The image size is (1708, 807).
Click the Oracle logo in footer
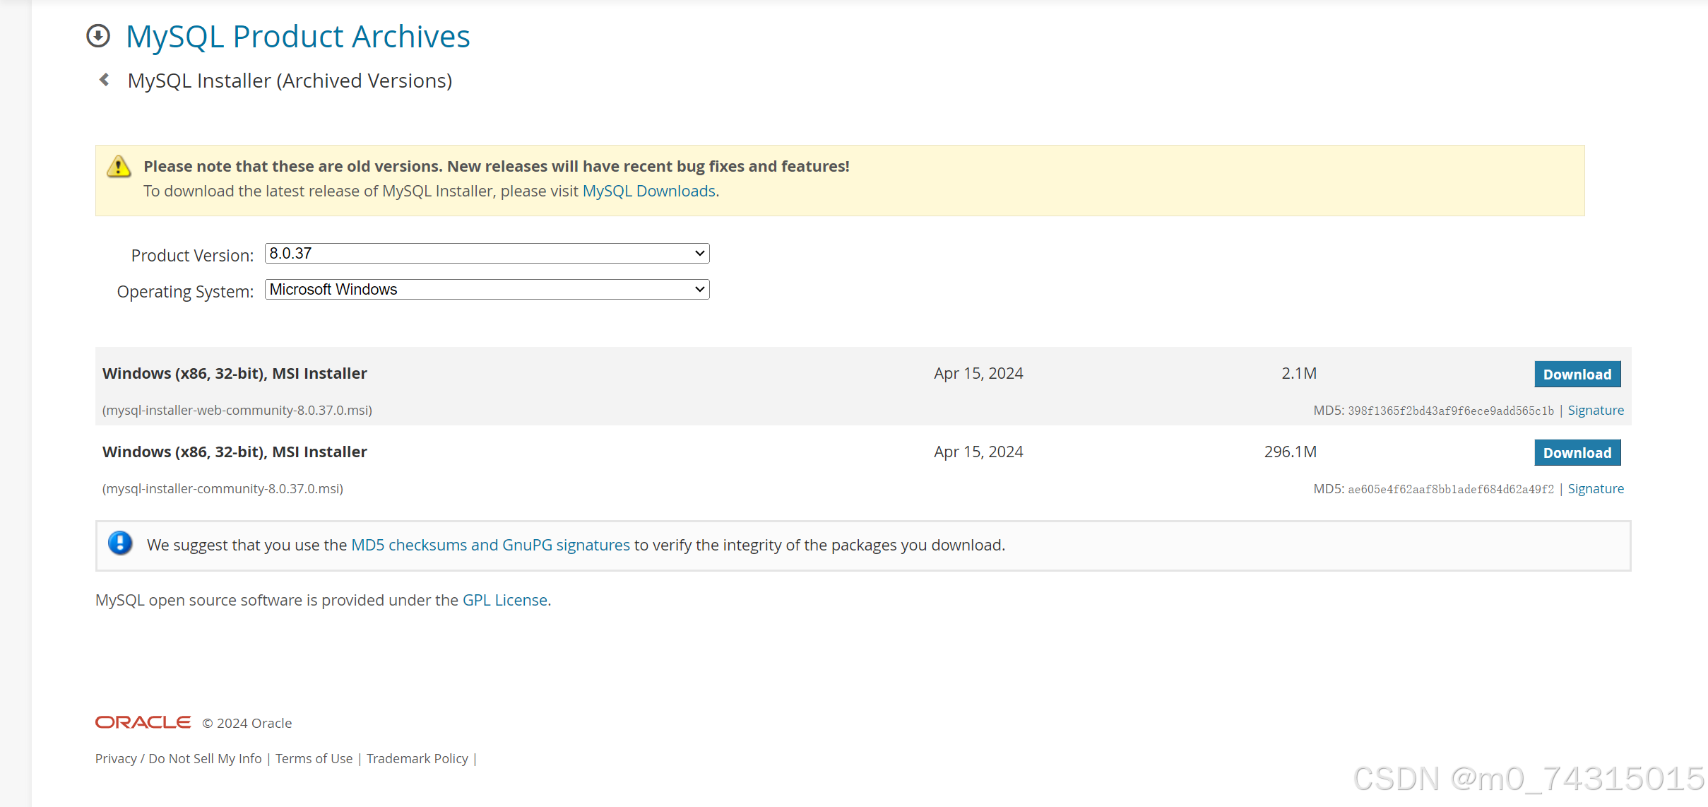pyautogui.click(x=143, y=722)
